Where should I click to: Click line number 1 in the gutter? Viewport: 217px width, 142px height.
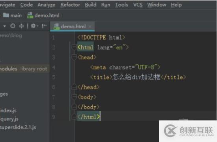[x=53, y=37]
